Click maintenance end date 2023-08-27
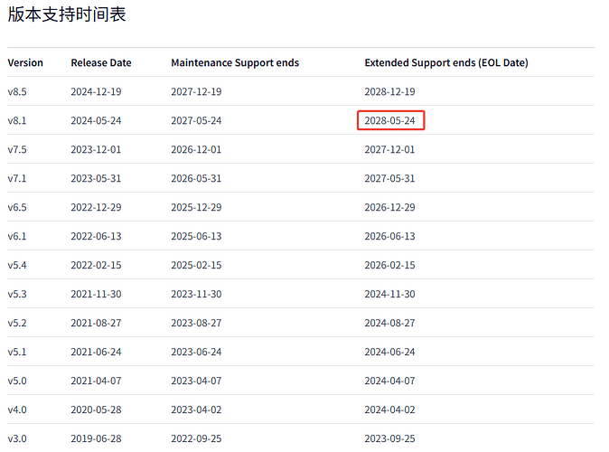Screen dimensions: 609x452 coord(196,323)
